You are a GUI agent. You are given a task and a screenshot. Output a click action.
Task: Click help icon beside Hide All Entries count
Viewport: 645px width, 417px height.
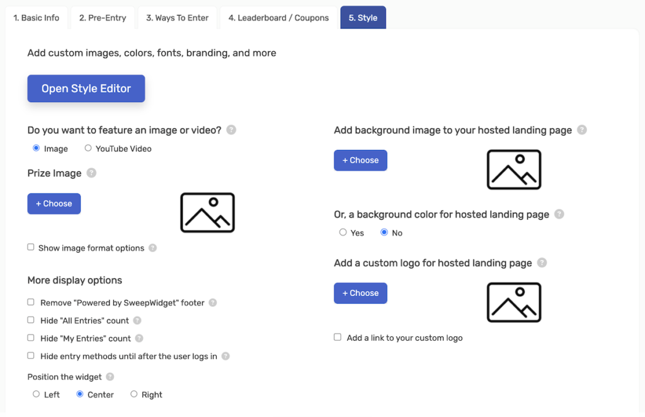coord(137,321)
